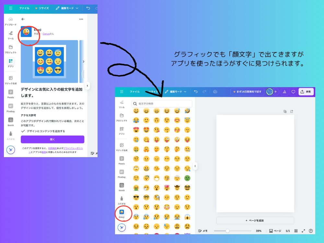324x243 pixels.
Task: Click the Emoji app logo in the left detail panel
Action: 26,32
